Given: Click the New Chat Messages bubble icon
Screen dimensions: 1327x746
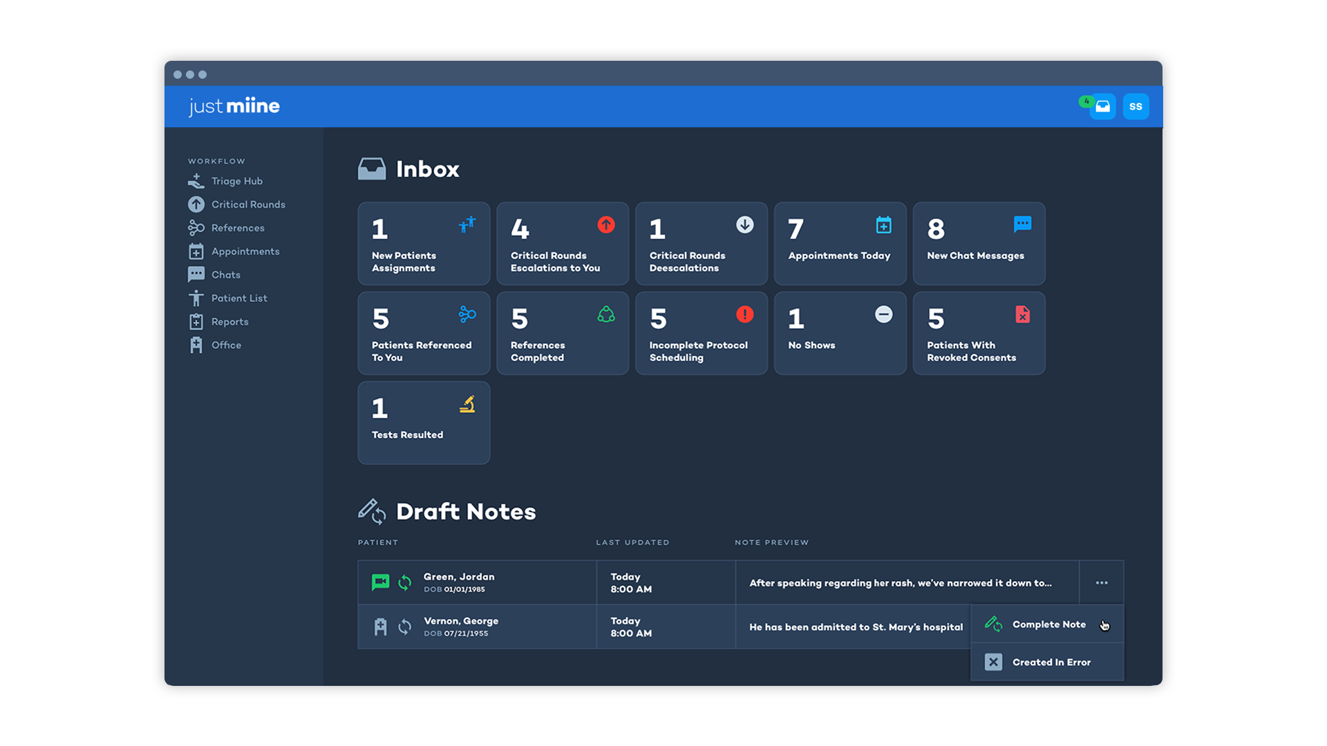Looking at the screenshot, I should point(1023,224).
